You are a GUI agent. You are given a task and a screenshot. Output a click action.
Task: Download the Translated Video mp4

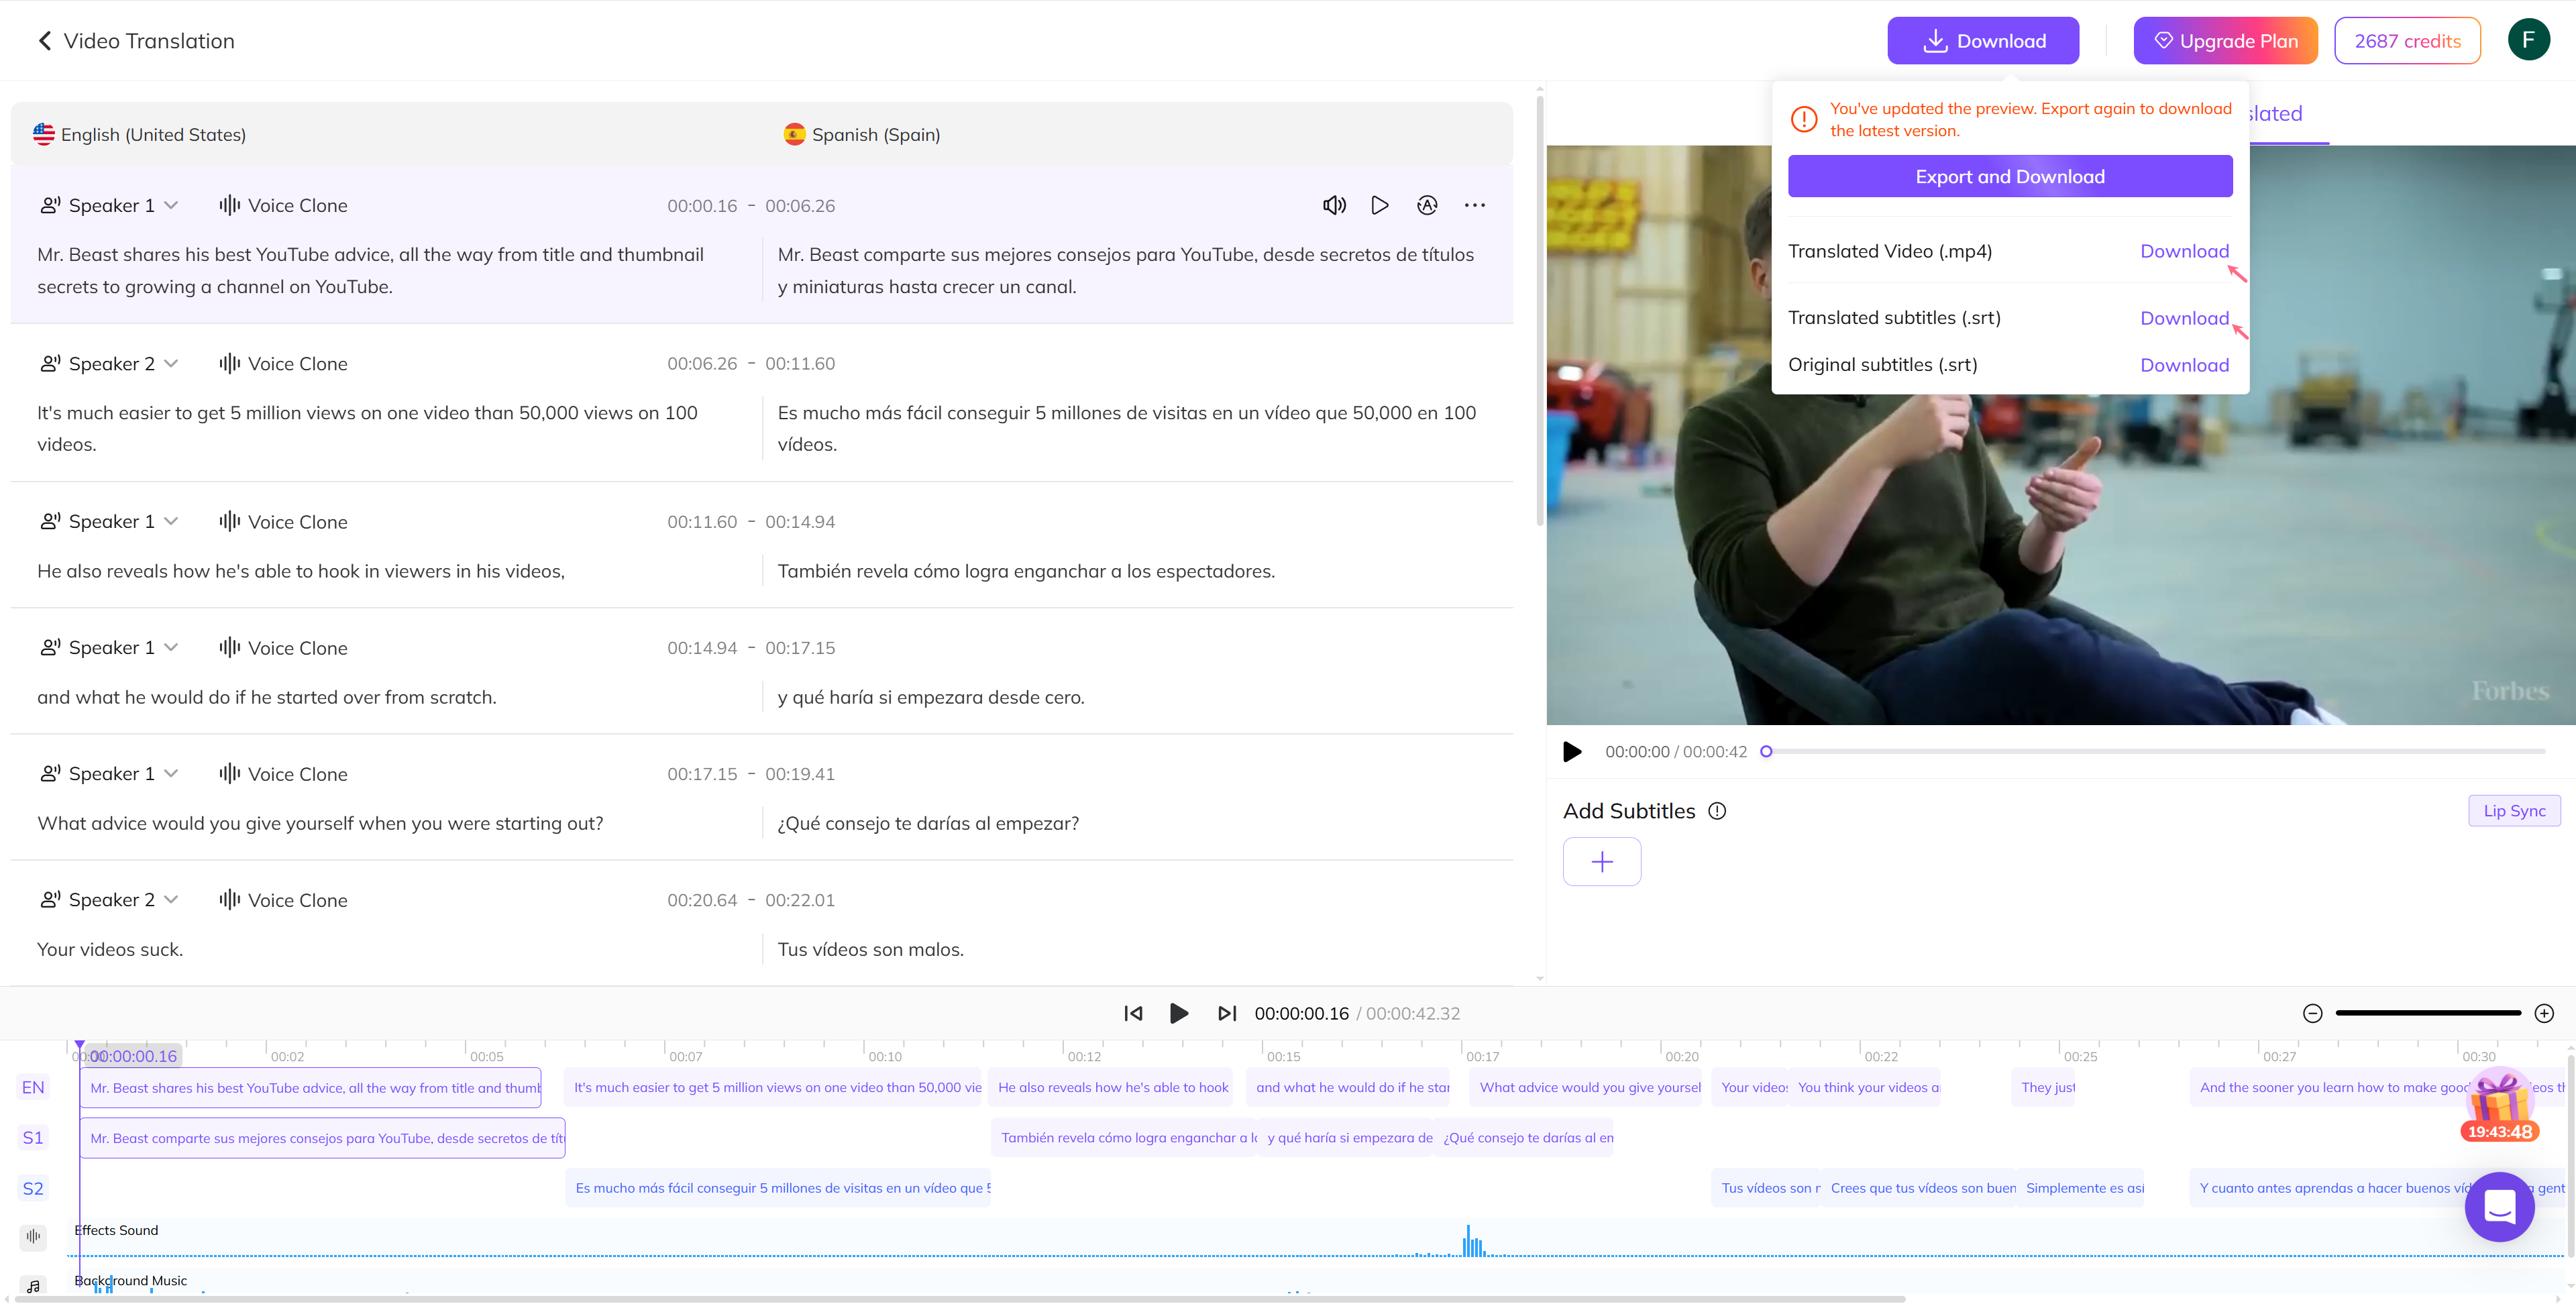tap(2184, 251)
